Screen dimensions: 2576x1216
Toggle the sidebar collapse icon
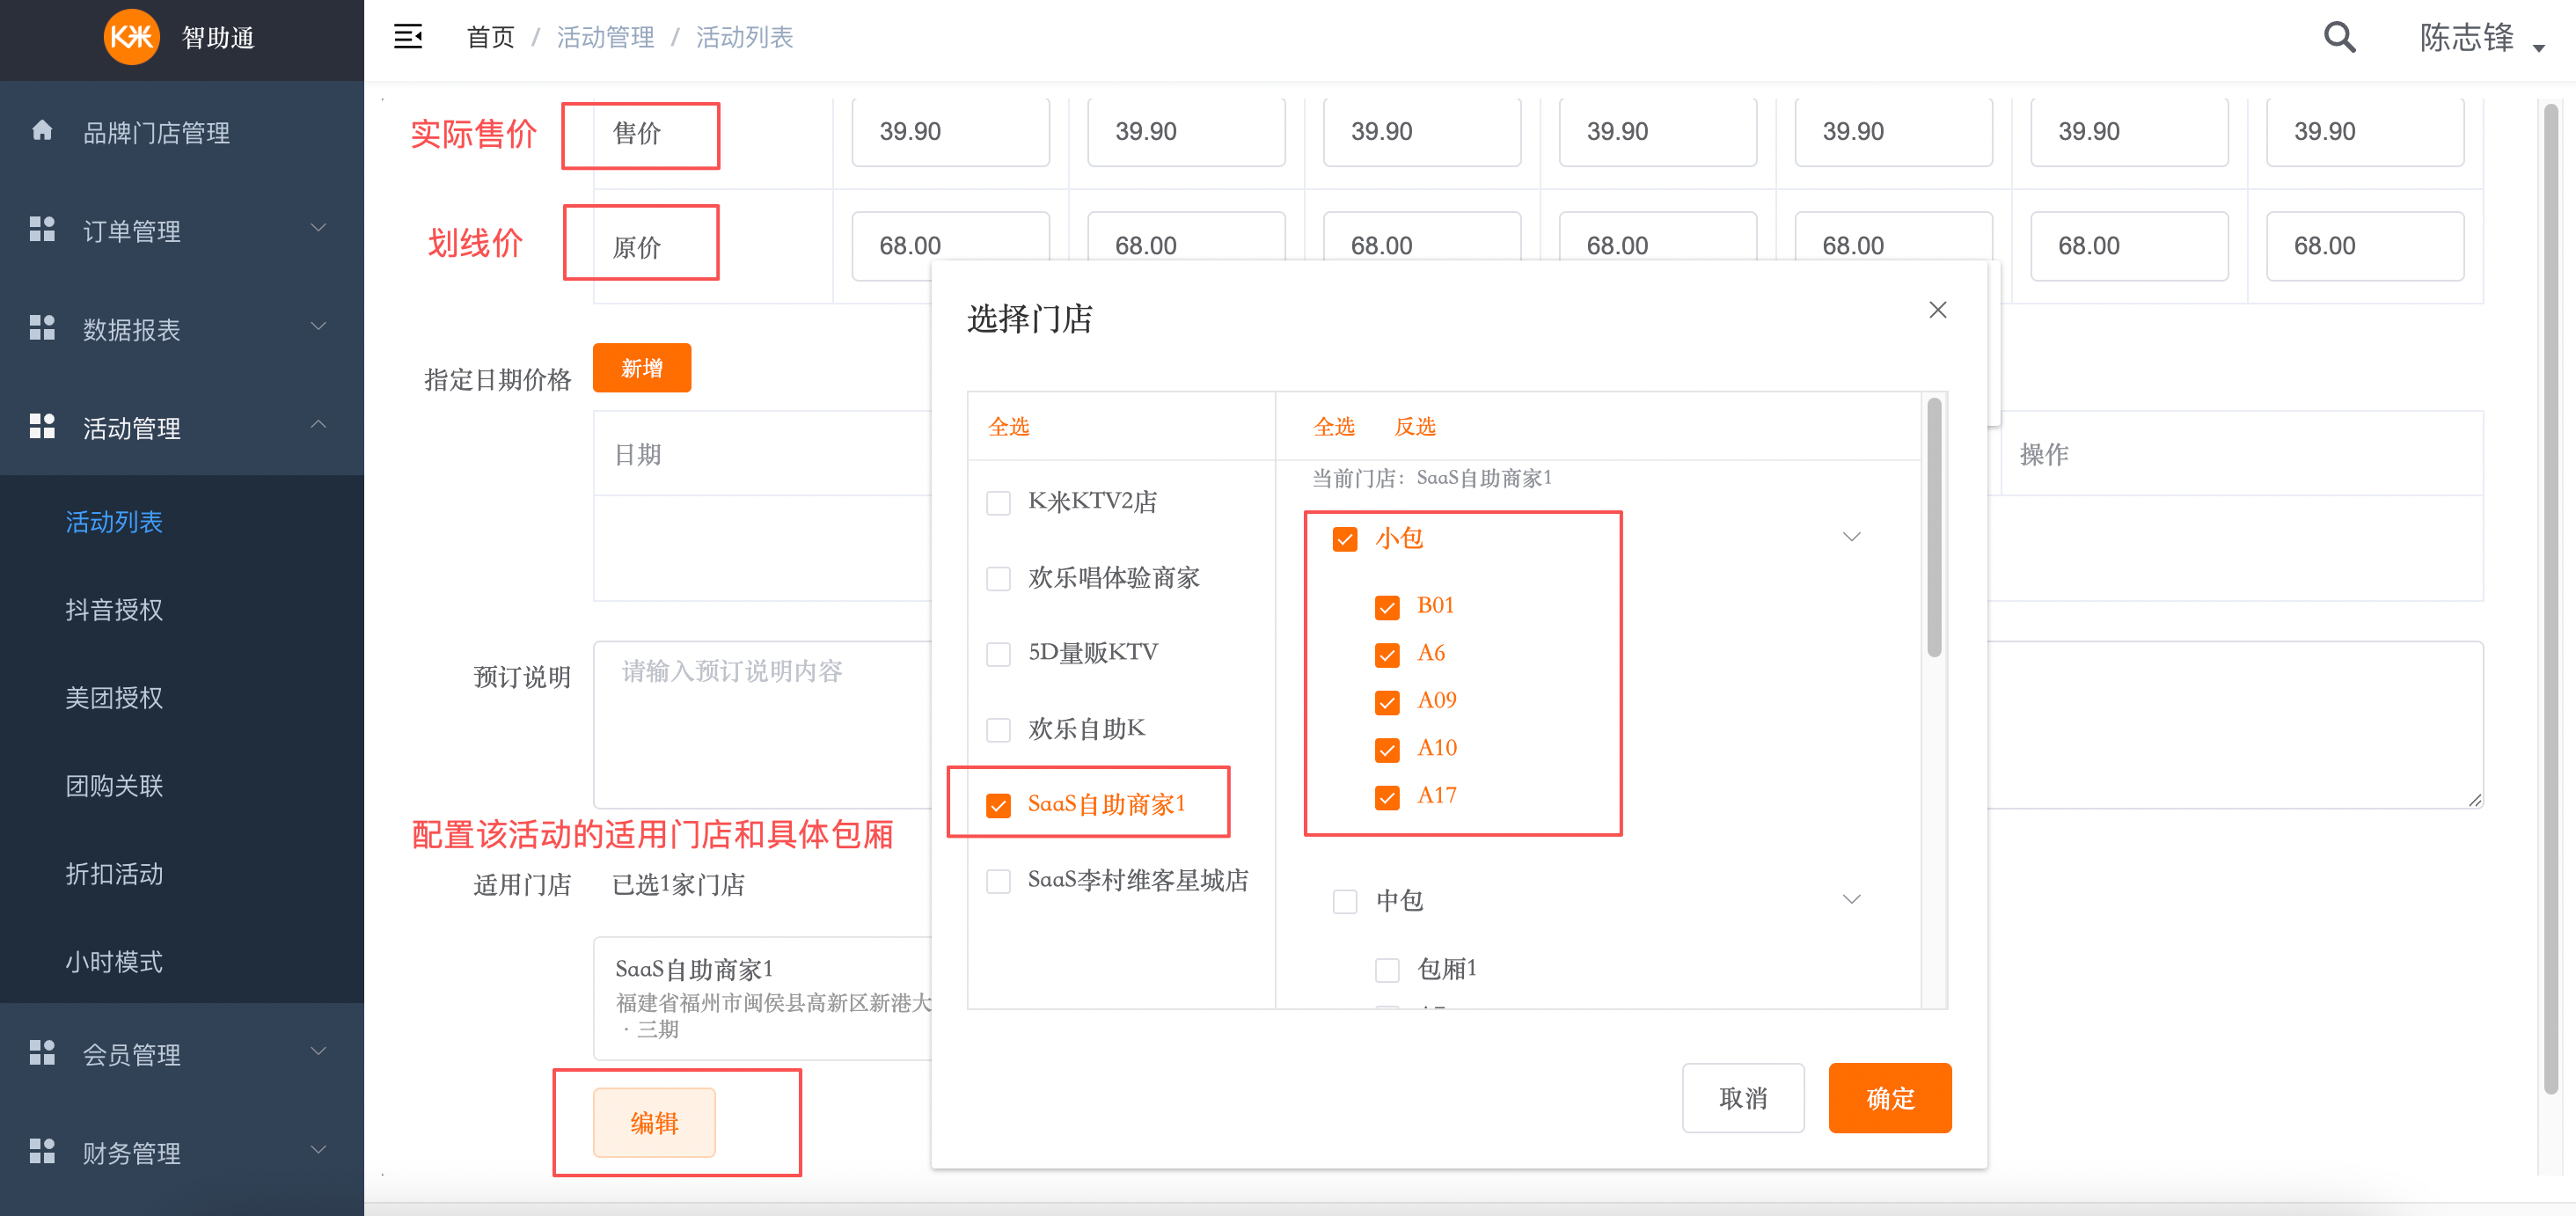[408, 36]
